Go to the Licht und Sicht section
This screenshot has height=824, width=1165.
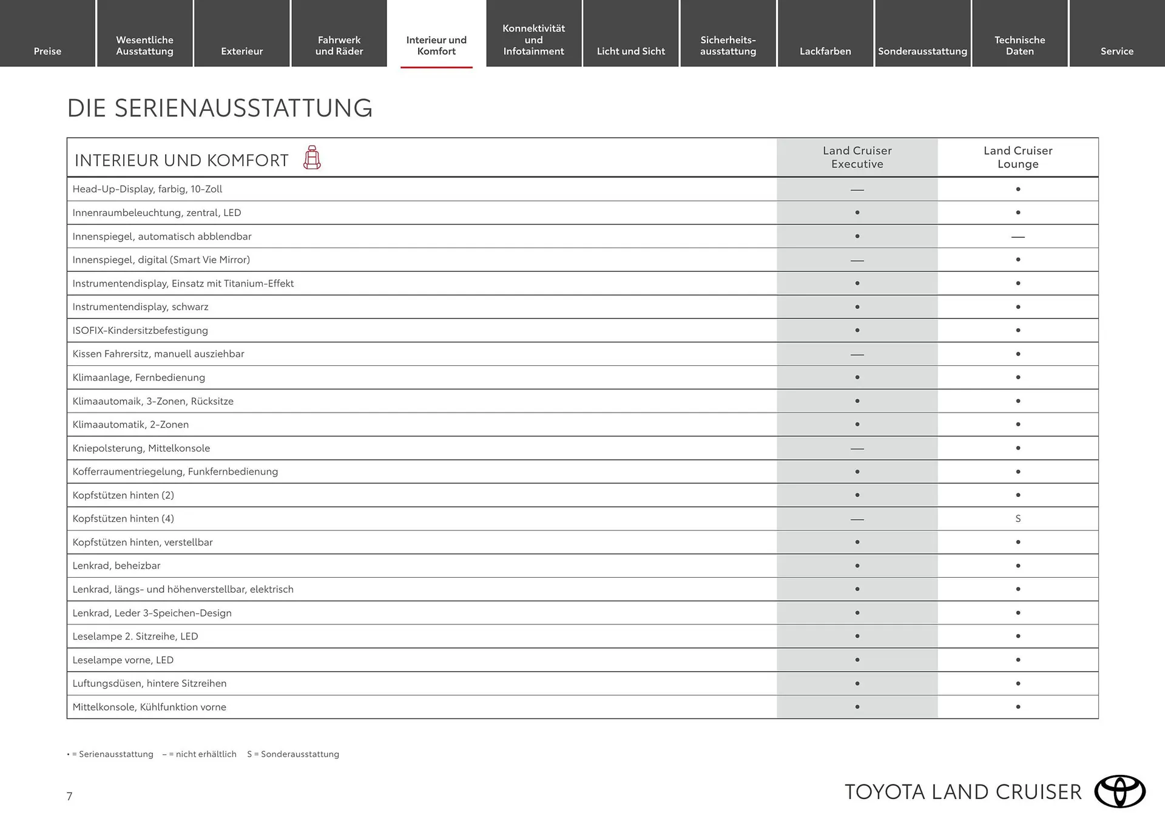point(631,51)
